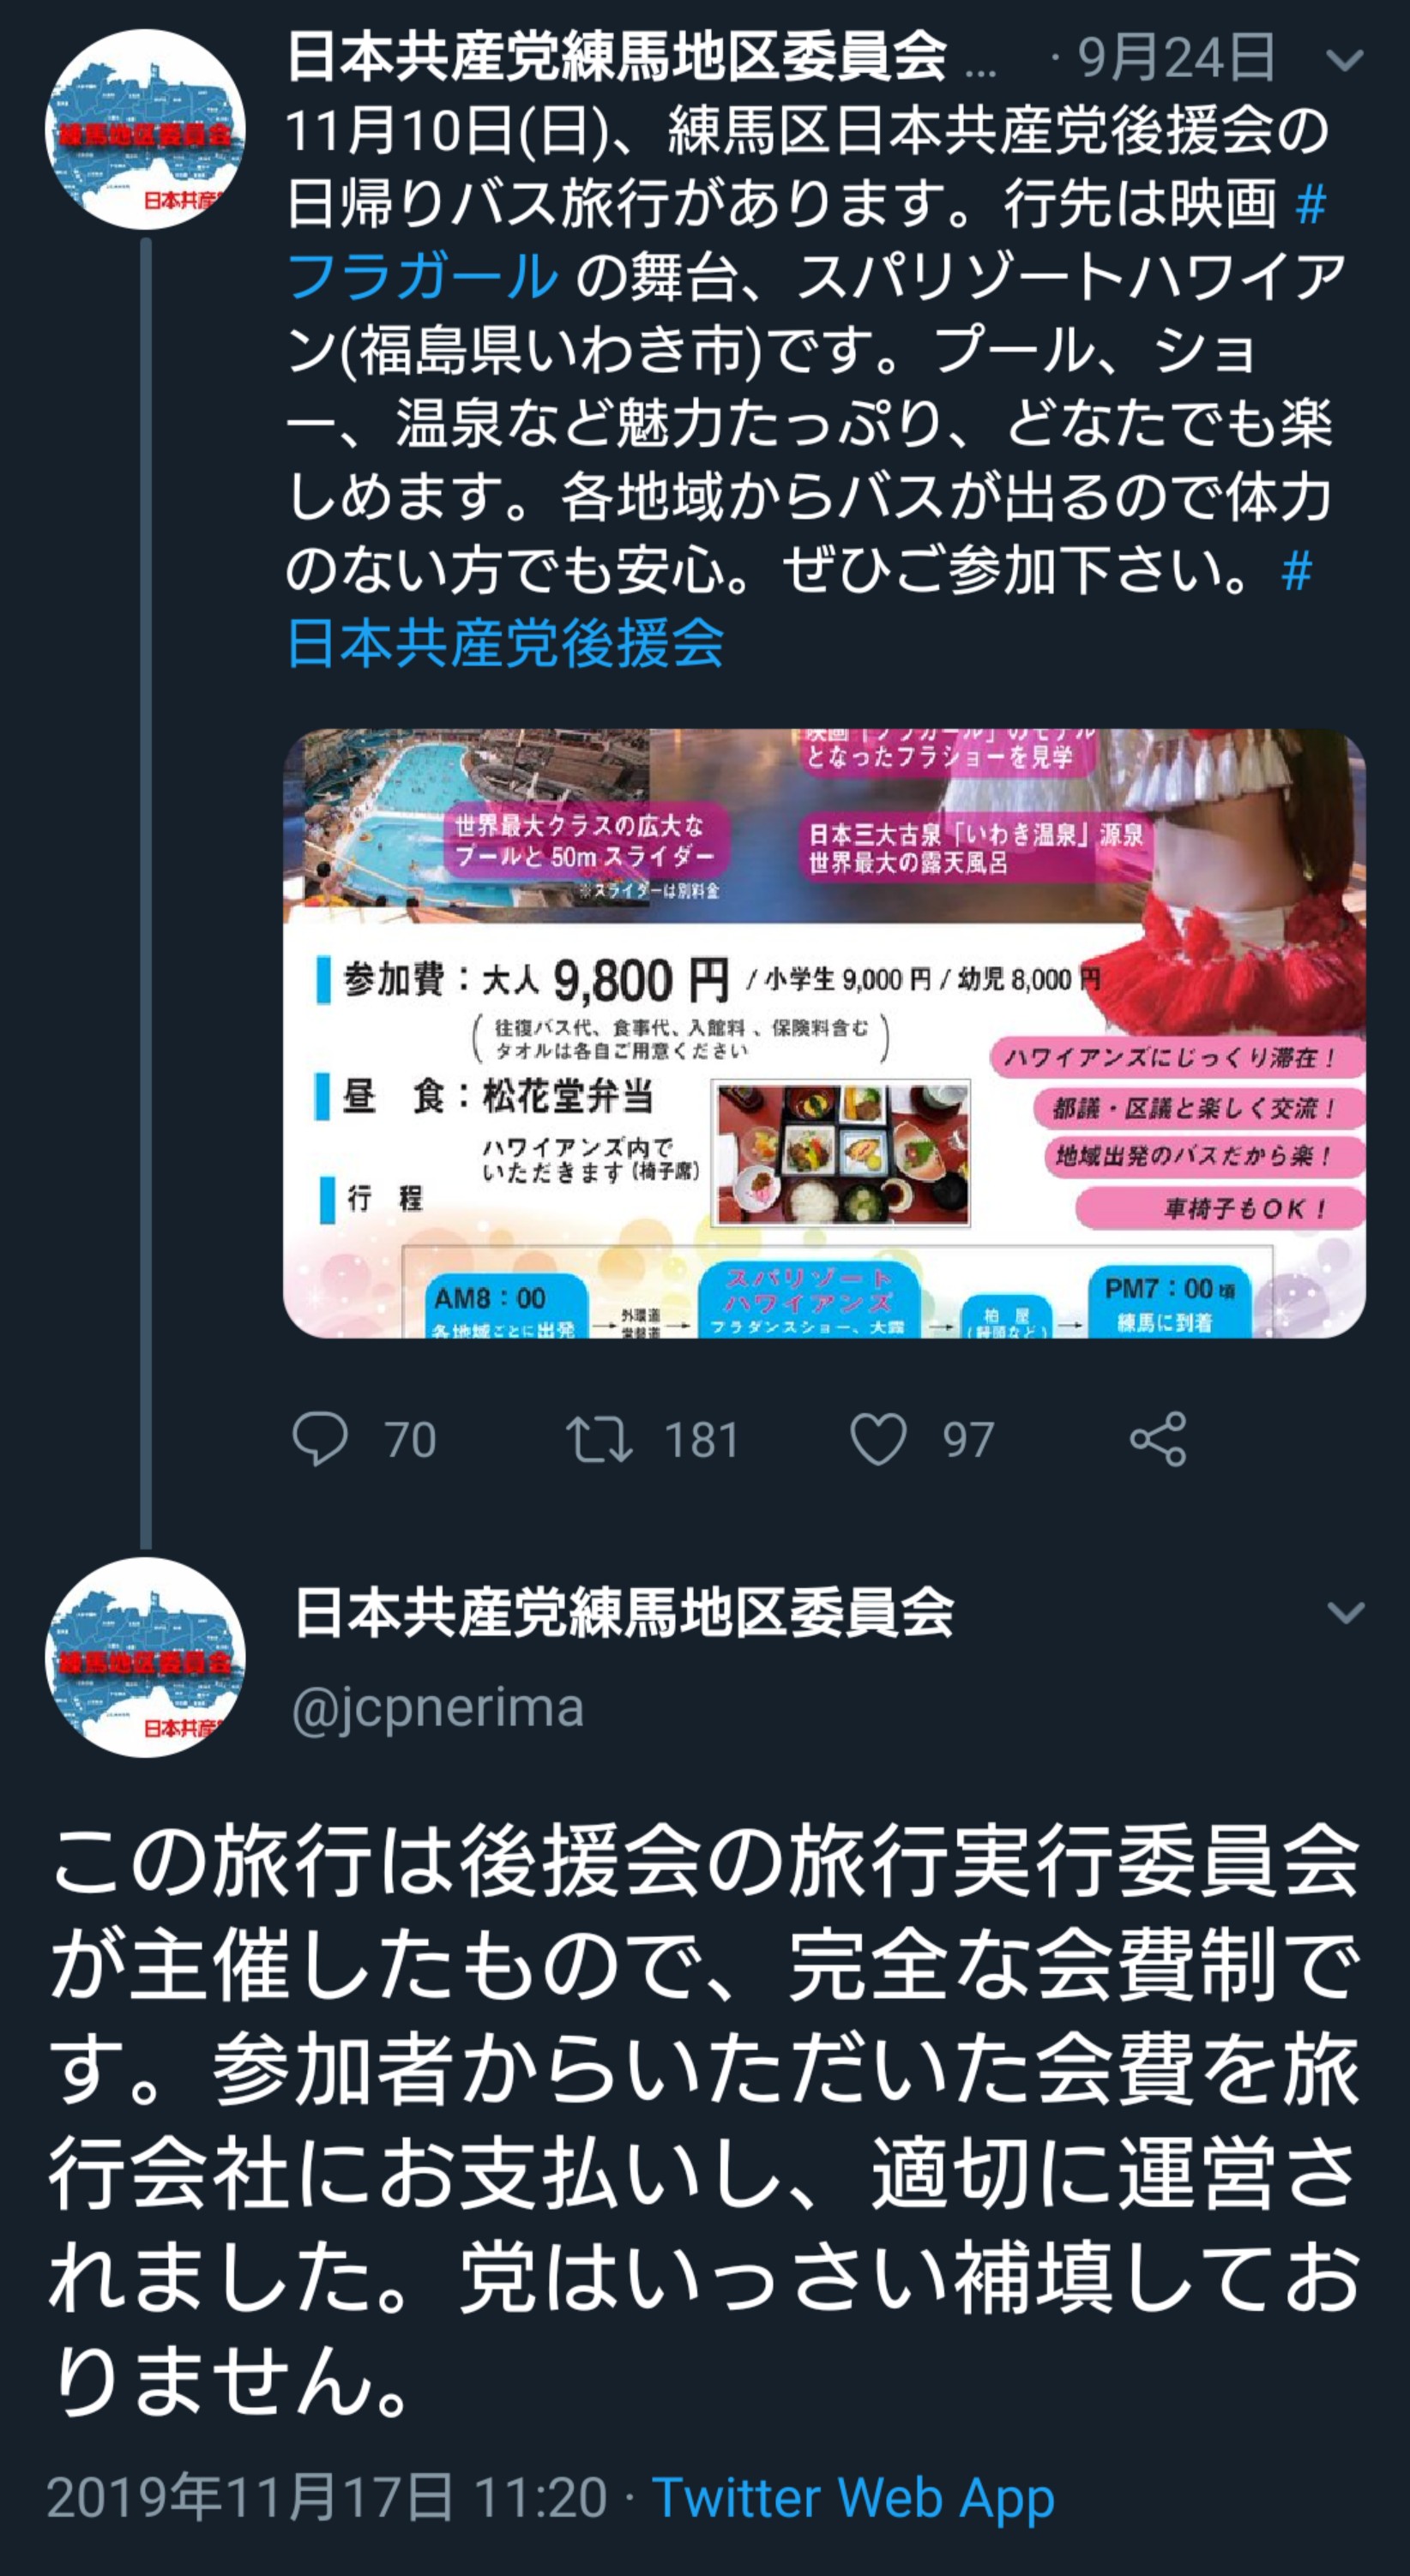
Task: Tap the 97 likes count
Action: 968,1440
